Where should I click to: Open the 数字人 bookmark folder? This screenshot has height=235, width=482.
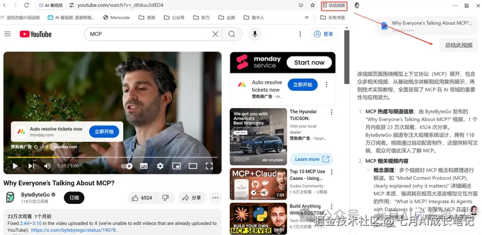point(253,17)
